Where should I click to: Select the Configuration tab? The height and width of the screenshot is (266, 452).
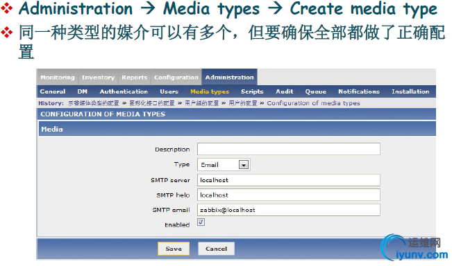[x=176, y=78]
